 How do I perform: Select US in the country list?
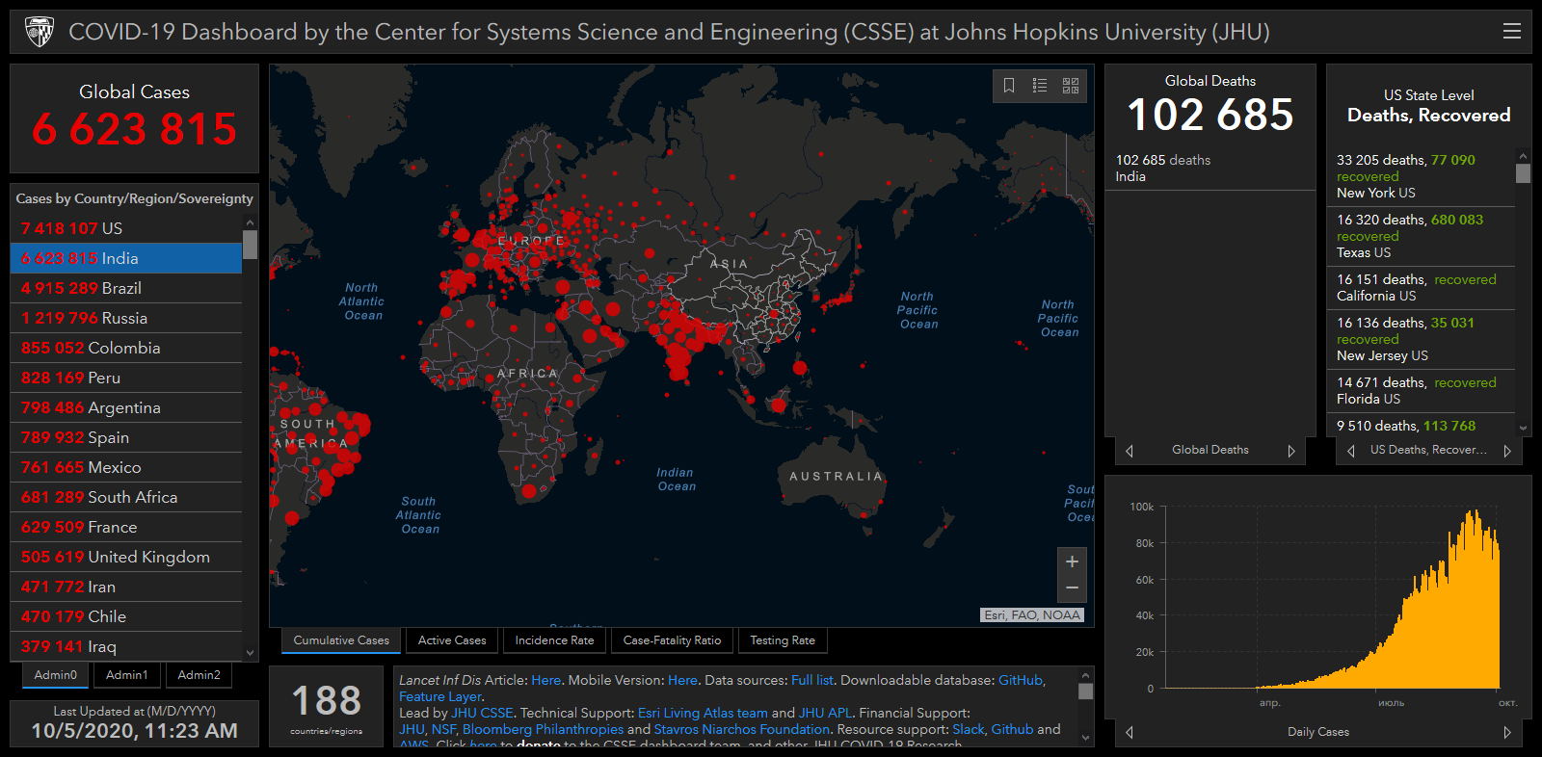point(126,228)
